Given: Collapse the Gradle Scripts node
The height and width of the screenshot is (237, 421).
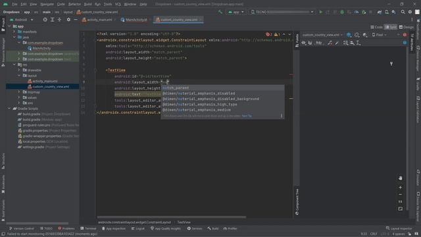Looking at the screenshot, I should [10, 109].
